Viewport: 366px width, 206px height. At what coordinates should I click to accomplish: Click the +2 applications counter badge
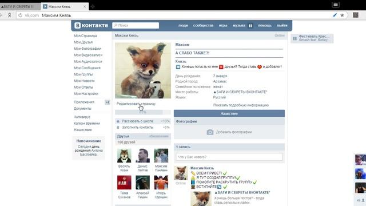tap(108, 102)
